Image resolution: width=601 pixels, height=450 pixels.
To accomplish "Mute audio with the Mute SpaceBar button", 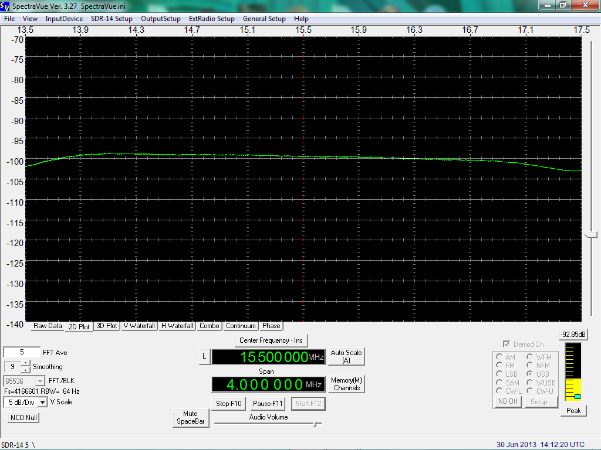I will 191,418.
